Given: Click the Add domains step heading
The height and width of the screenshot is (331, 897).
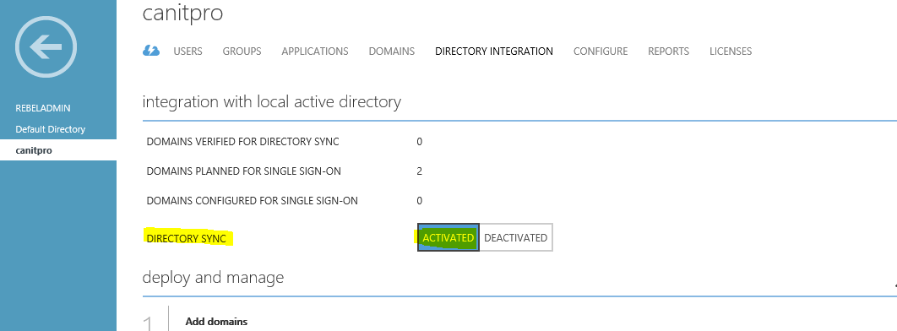Looking at the screenshot, I should coord(216,321).
